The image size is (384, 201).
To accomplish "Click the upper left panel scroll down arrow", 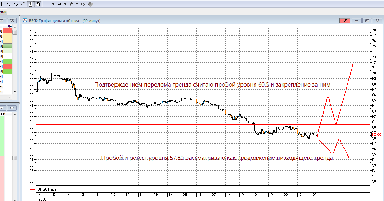I will coord(14,91).
